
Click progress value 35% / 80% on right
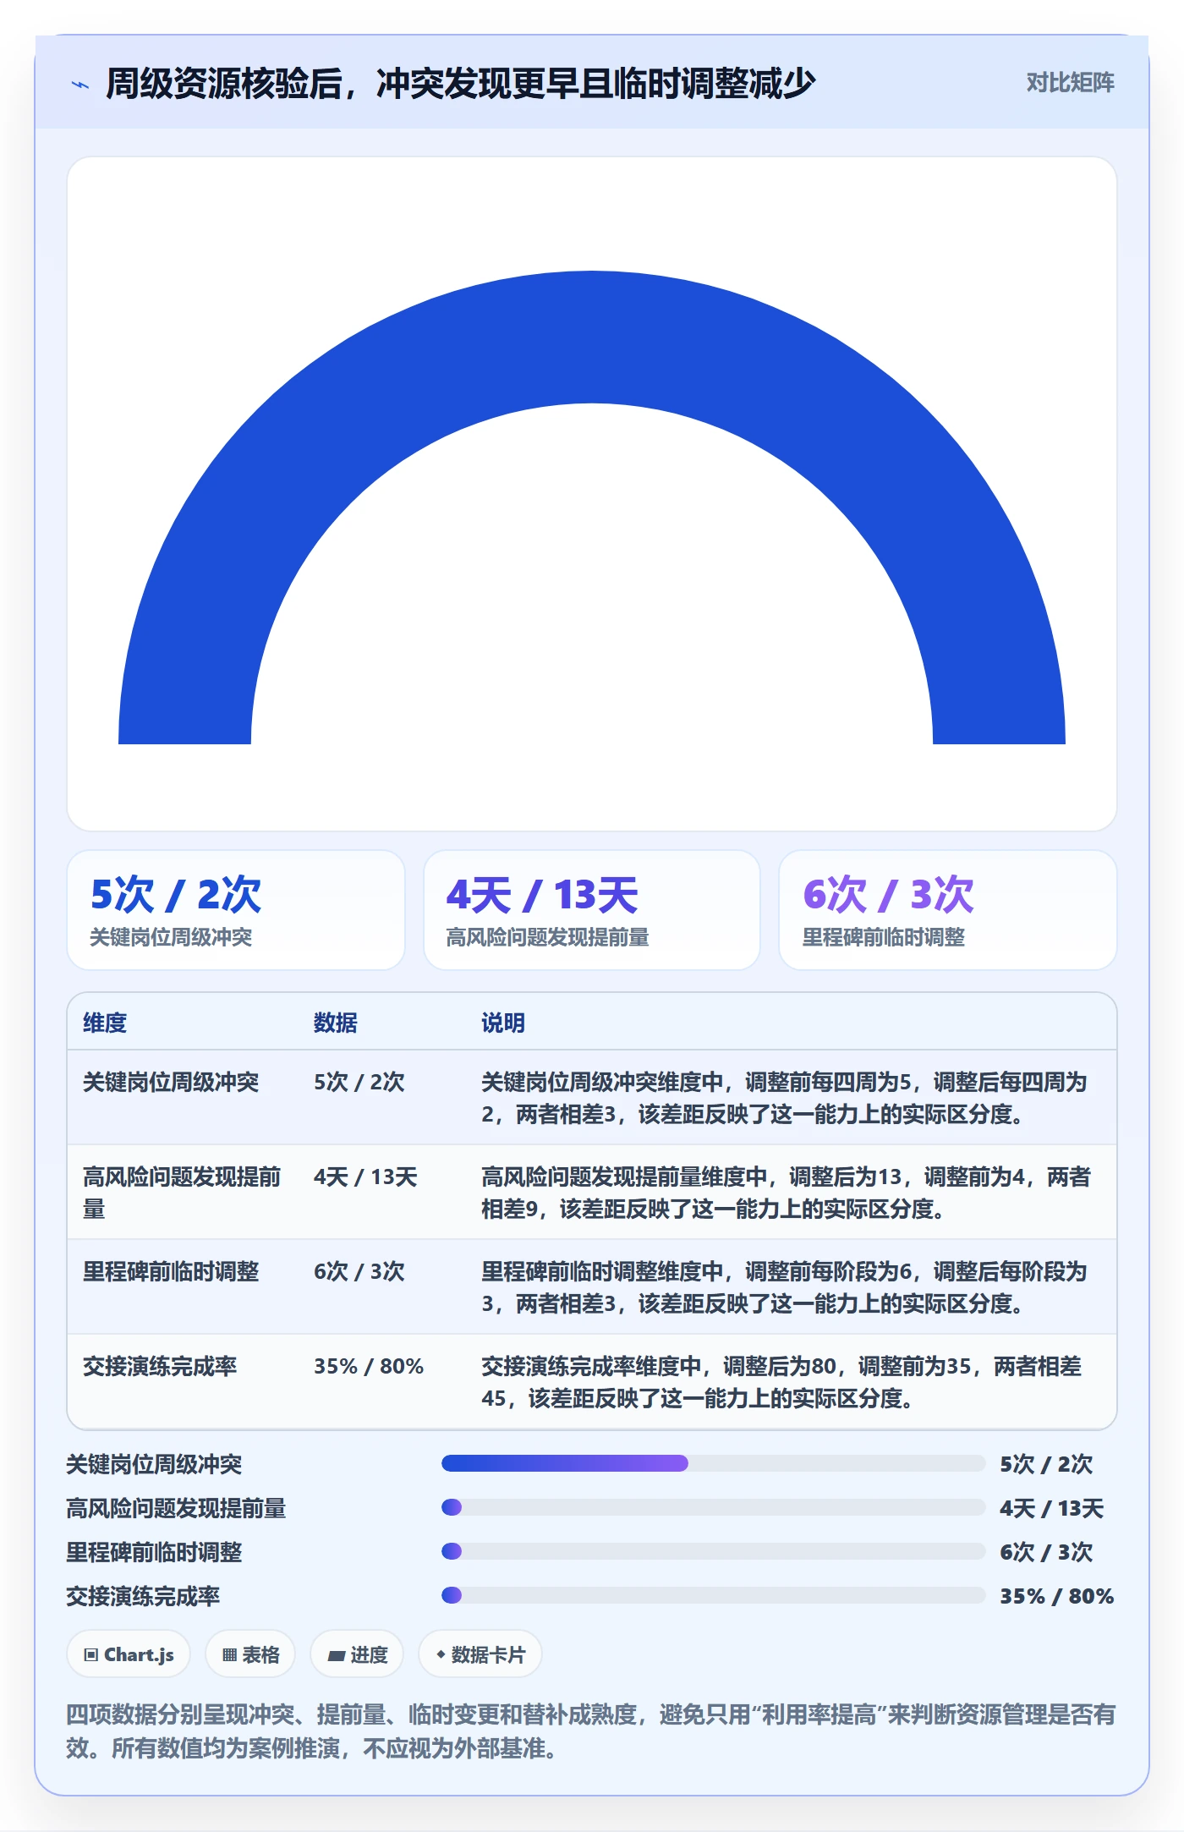click(x=1056, y=1596)
